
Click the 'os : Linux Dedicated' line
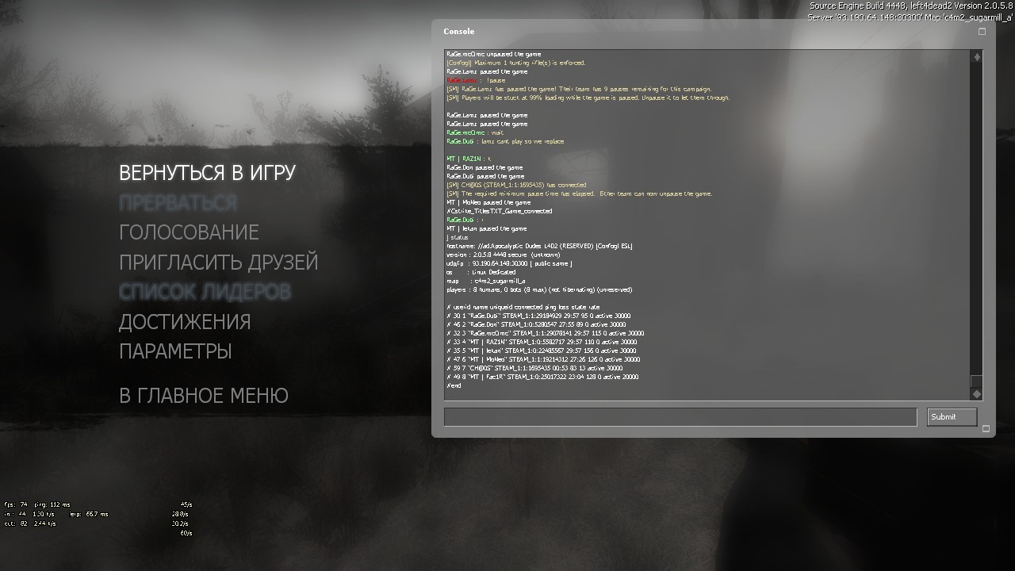coord(481,272)
